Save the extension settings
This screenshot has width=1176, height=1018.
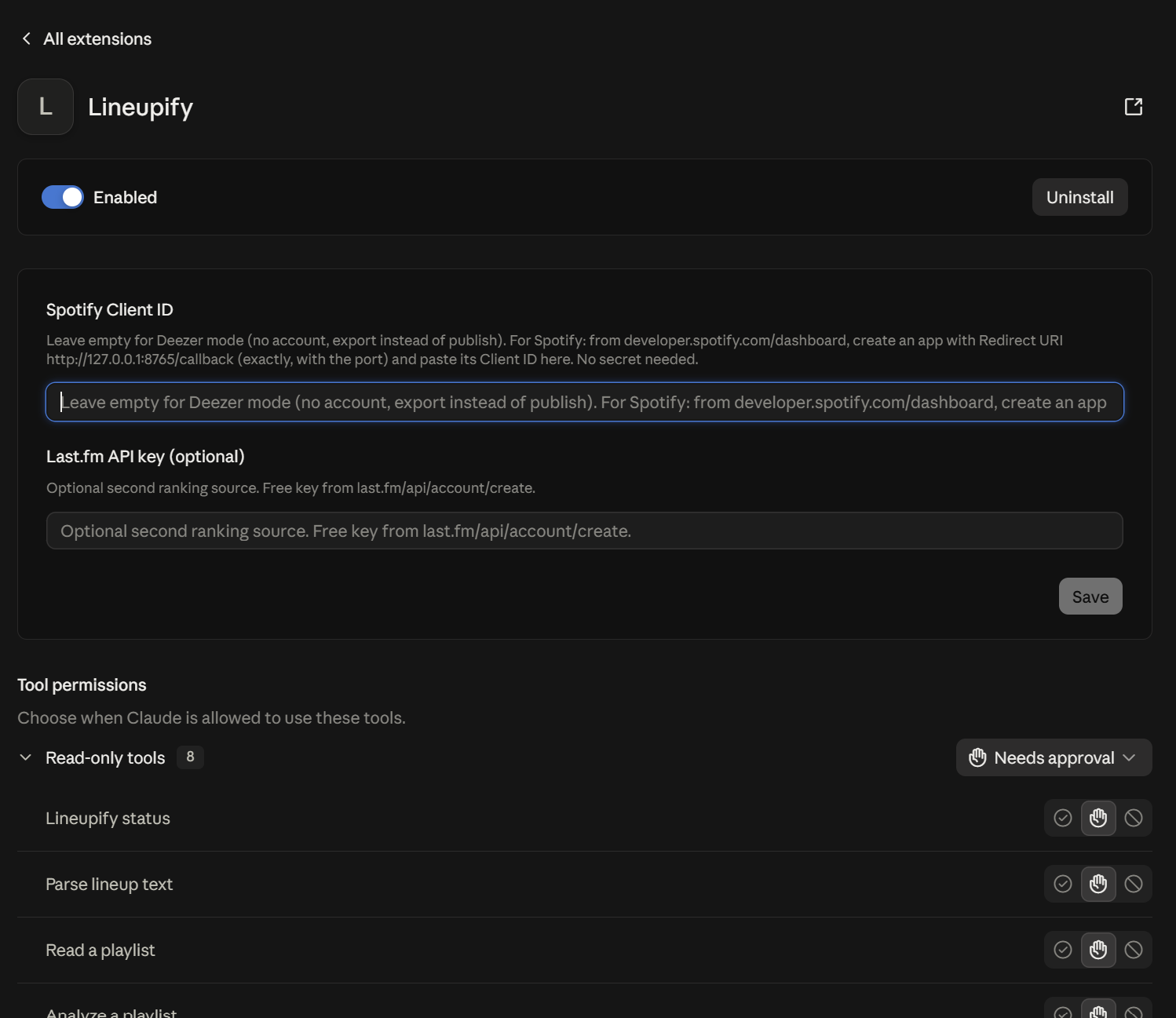point(1090,597)
